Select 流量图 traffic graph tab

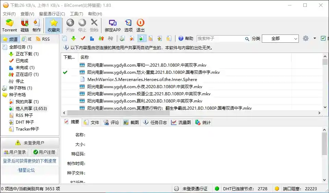(x=181, y=122)
